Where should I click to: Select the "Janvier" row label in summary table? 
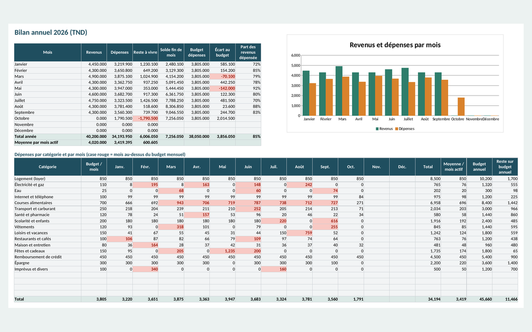click(x=47, y=64)
